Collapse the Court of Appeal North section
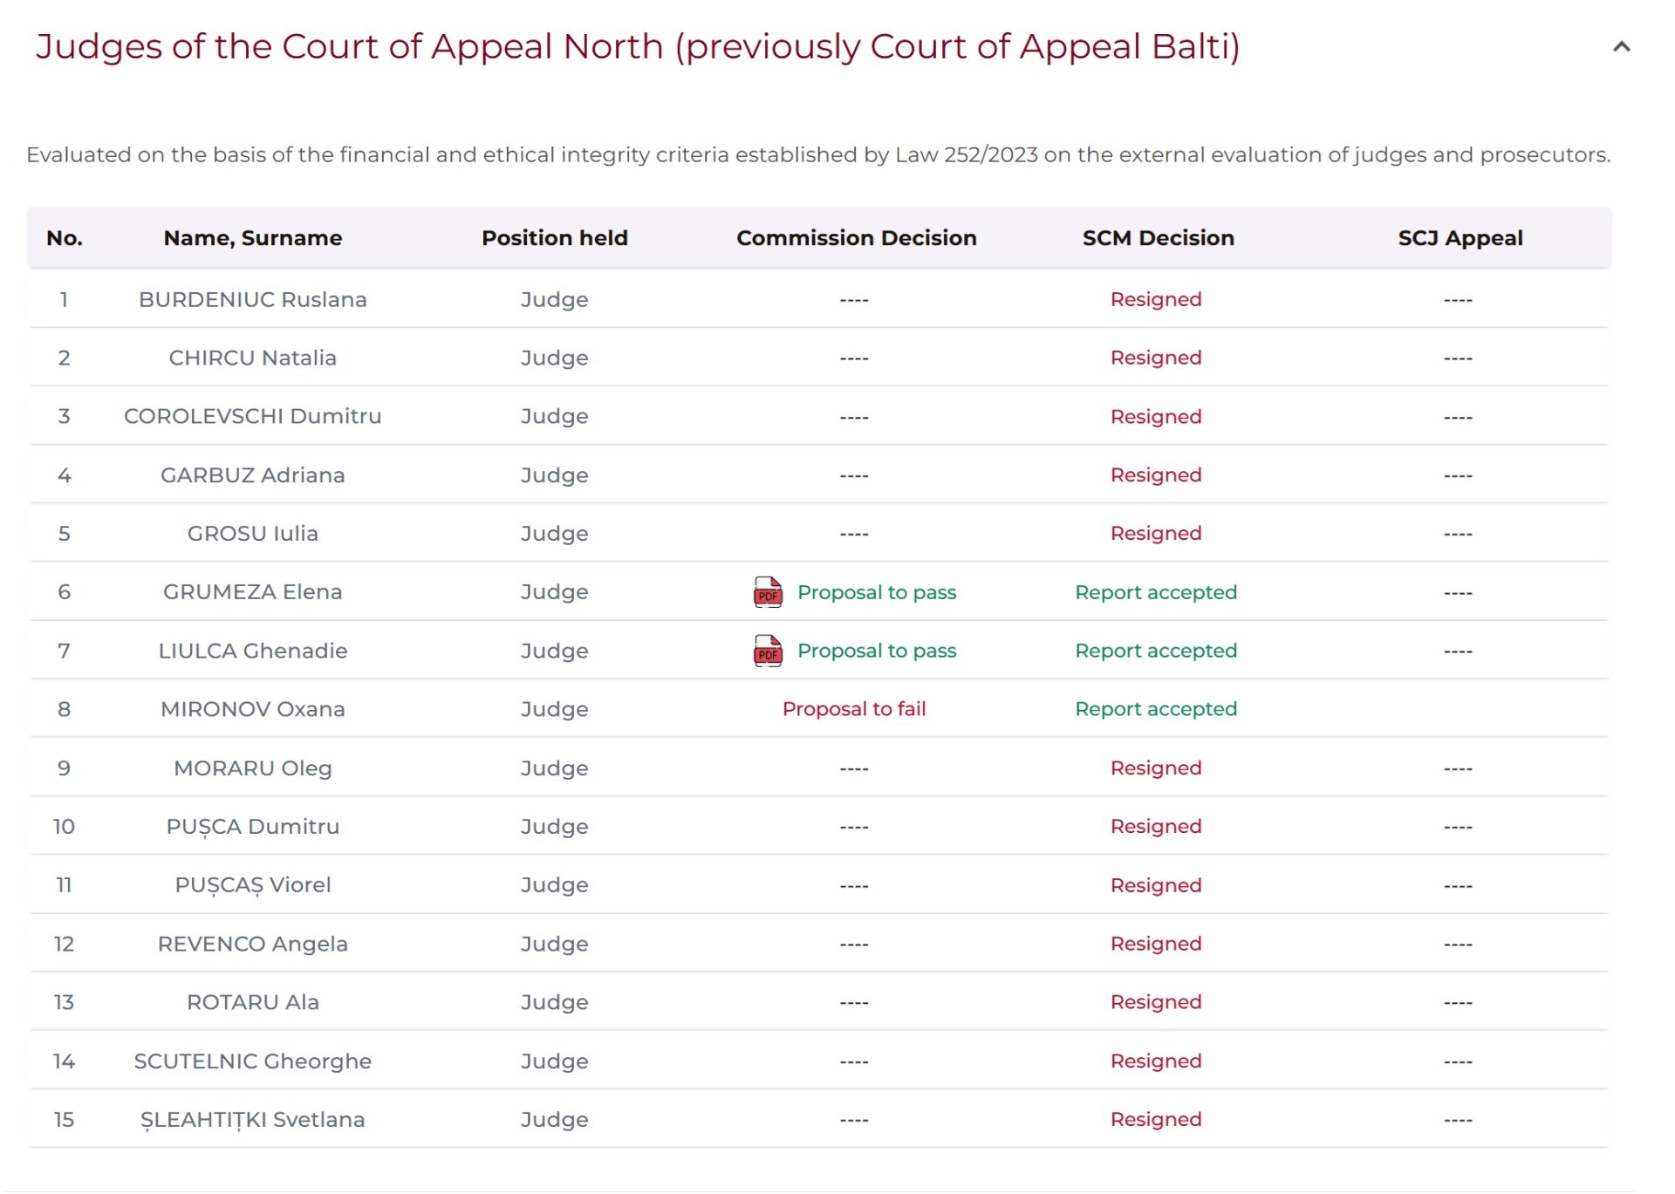The image size is (1675, 1194). coord(1621,47)
